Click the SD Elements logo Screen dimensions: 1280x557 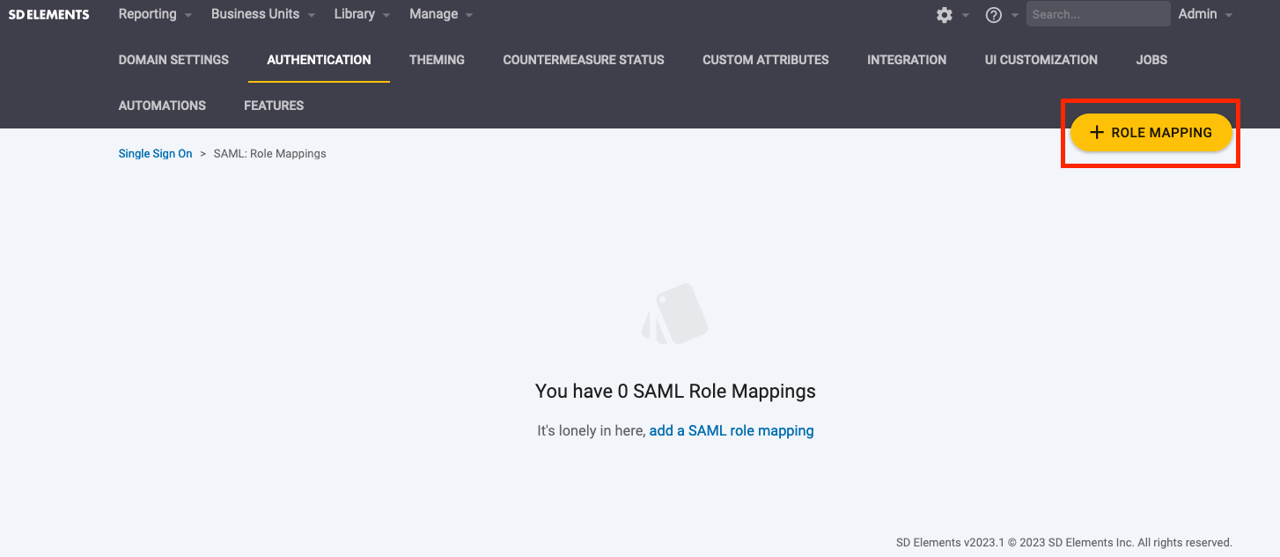48,14
